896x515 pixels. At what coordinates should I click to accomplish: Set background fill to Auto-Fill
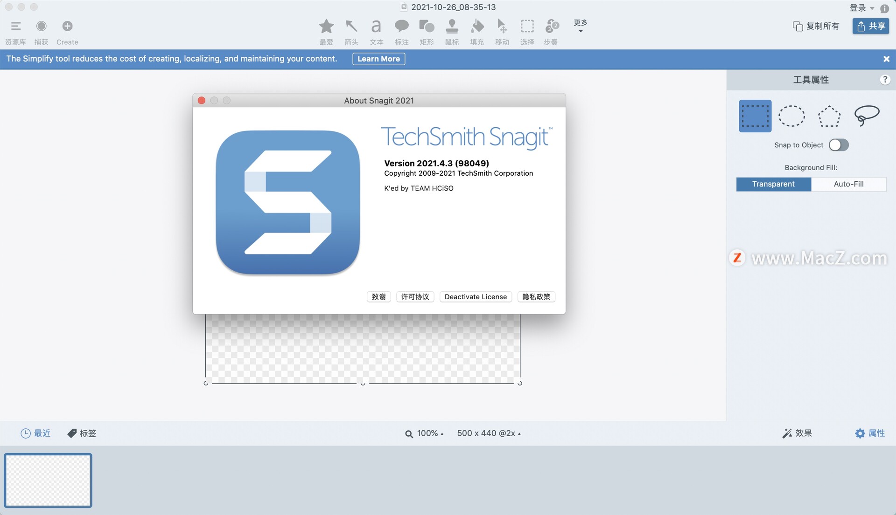(x=848, y=184)
